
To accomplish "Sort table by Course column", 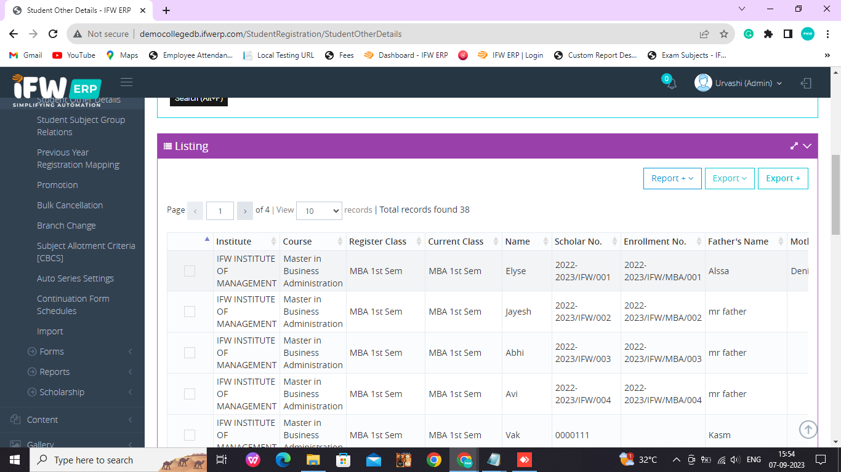I will (x=312, y=242).
